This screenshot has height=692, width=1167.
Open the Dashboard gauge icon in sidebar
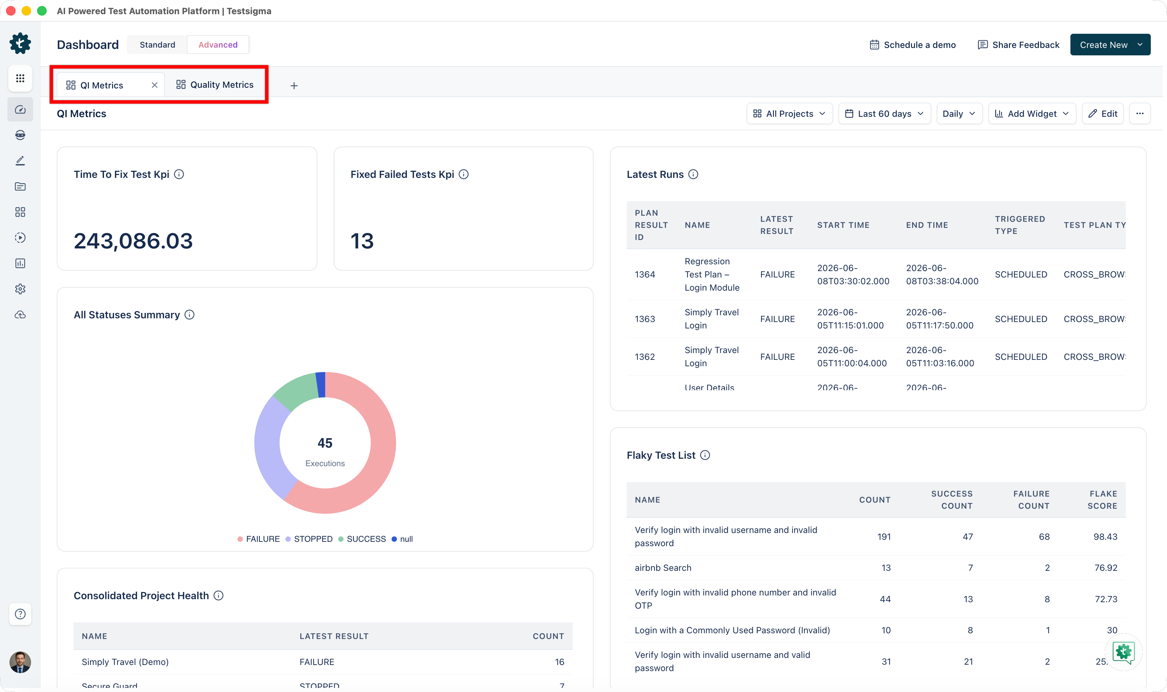(x=20, y=110)
